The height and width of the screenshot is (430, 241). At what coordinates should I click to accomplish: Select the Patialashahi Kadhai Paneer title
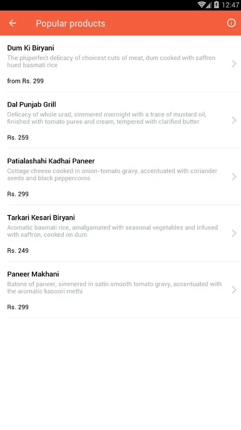[51, 161]
